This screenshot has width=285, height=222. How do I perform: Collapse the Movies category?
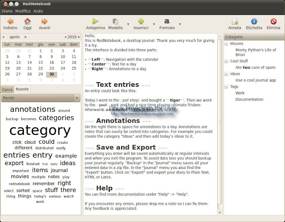pos(226,43)
